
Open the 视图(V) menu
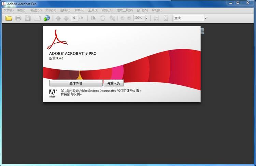coord(37,10)
